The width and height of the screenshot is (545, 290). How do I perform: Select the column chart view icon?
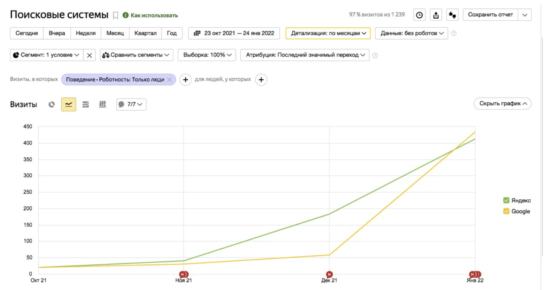coord(102,105)
